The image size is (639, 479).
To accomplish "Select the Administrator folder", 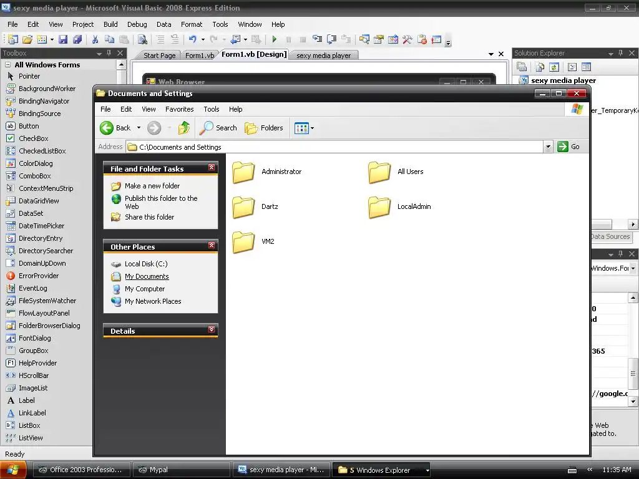I will pyautogui.click(x=267, y=172).
